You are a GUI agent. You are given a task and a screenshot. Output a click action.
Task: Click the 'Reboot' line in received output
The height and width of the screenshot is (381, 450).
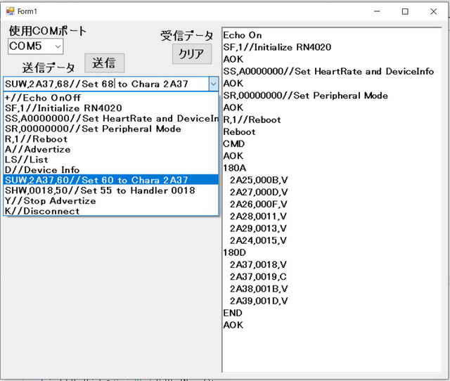click(x=239, y=131)
